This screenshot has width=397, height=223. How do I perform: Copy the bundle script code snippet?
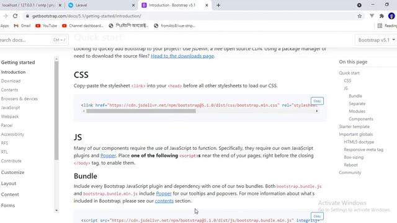317,216
